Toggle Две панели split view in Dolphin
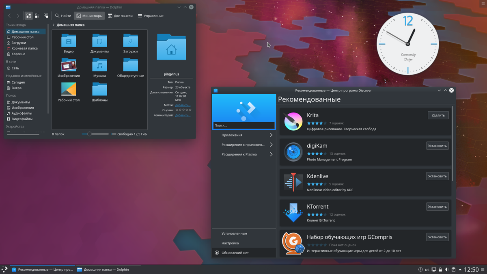This screenshot has width=487, height=274. pos(120,16)
